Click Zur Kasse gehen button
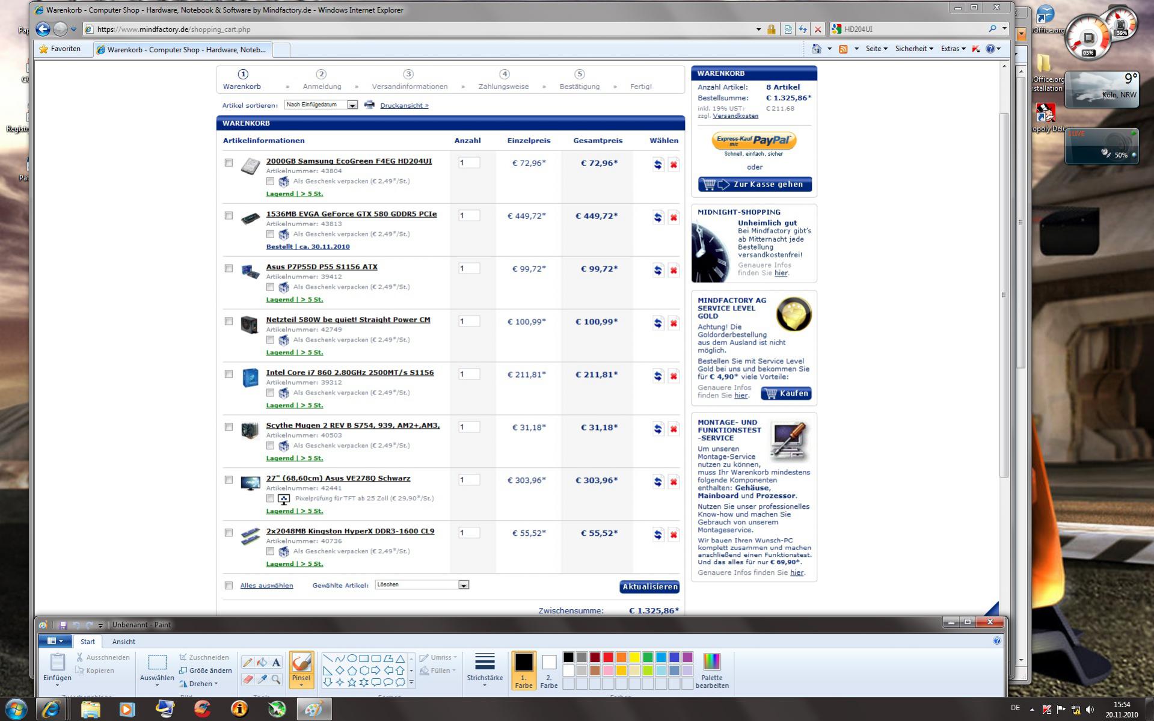The image size is (1154, 721). coord(755,184)
